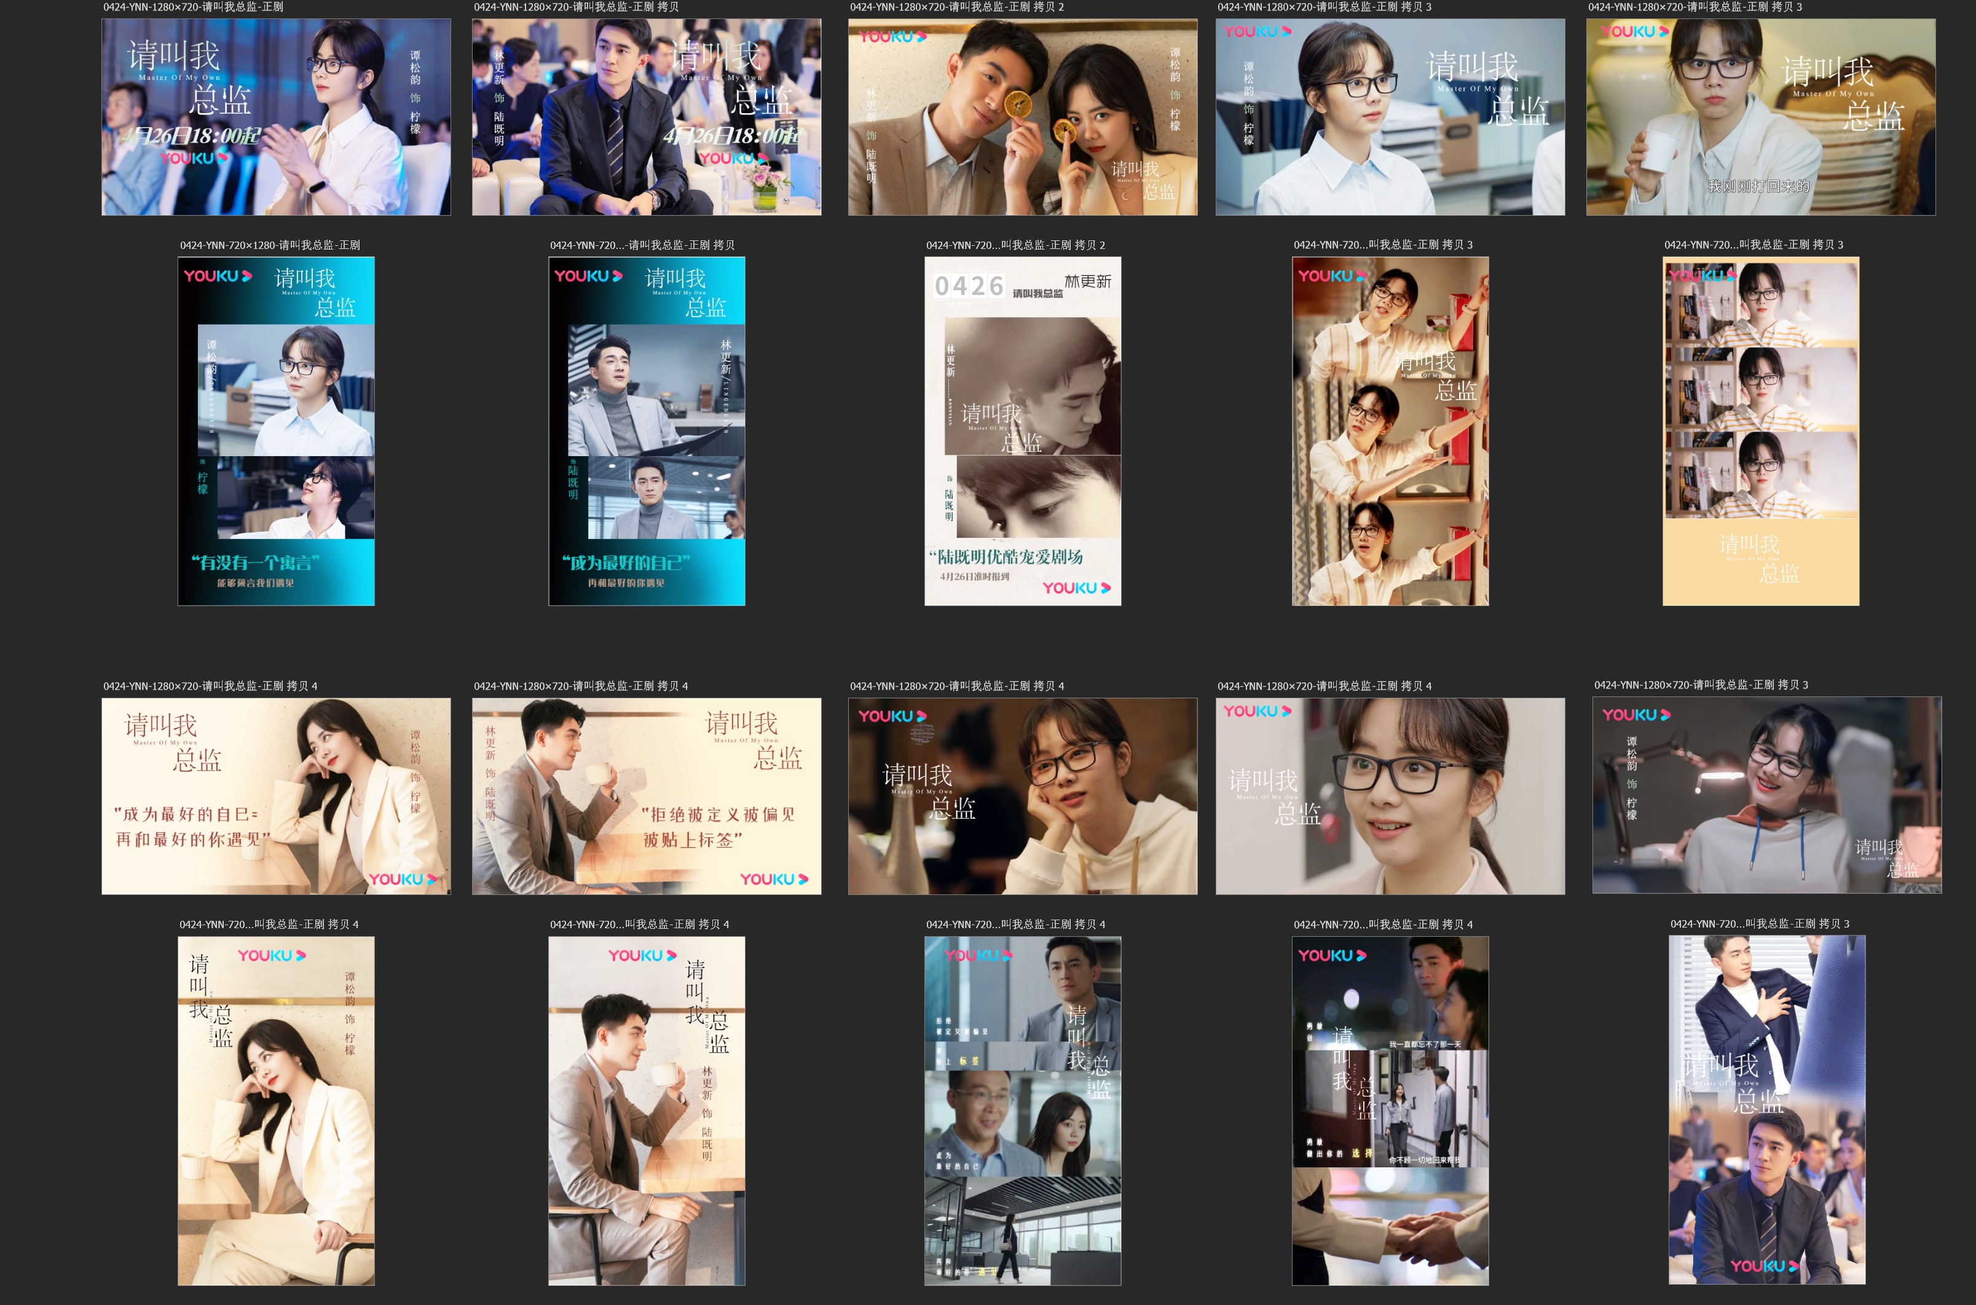
Task: Select the artboard with the woman clapping at an event
Action: [x=276, y=117]
